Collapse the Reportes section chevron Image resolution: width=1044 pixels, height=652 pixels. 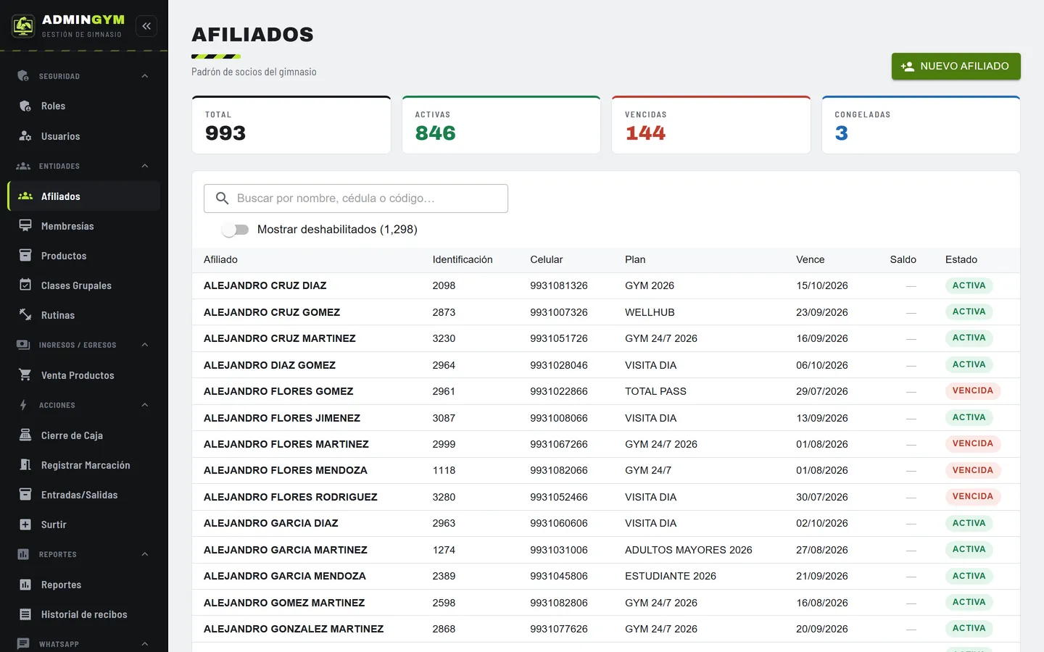(x=145, y=554)
